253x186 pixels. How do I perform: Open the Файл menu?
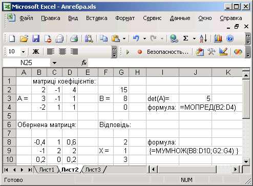[x=26, y=18]
